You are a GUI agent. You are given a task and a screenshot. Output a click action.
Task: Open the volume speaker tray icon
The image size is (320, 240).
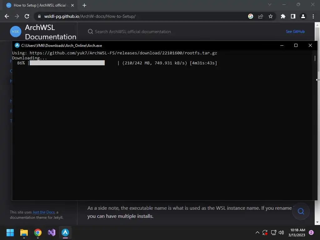(281, 232)
